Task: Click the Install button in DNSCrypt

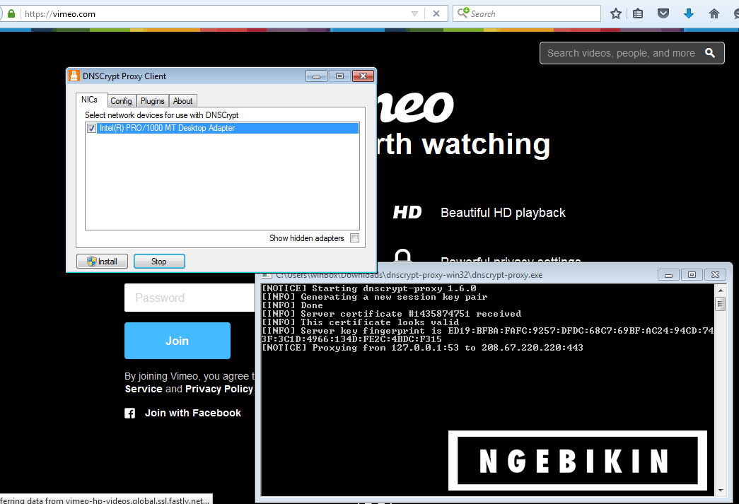Action: (x=102, y=262)
